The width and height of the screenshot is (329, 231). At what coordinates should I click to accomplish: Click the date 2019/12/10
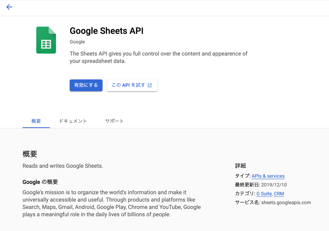pos(274,185)
